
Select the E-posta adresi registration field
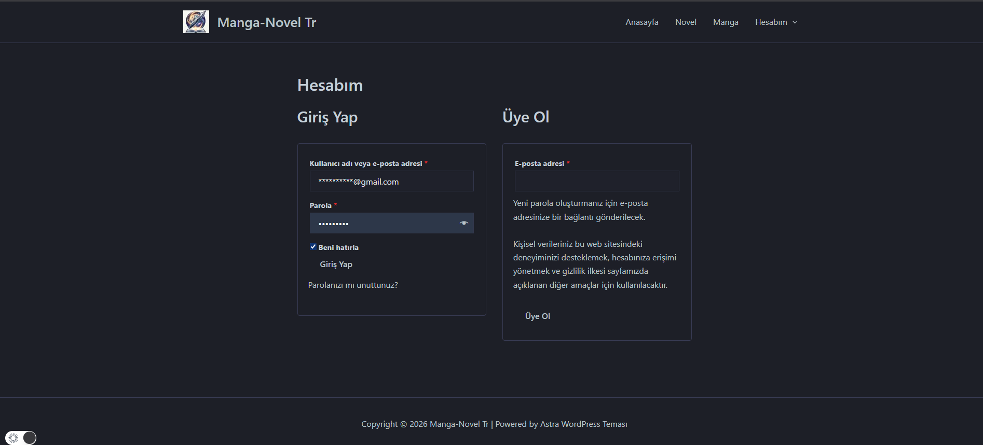596,181
